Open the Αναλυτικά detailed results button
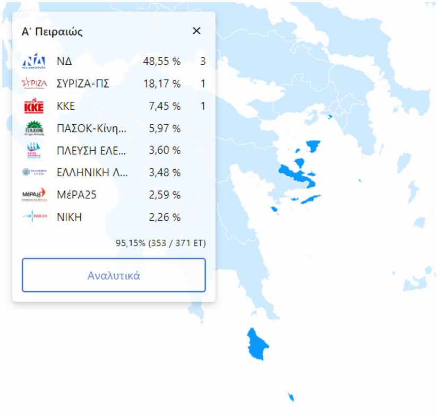 (x=114, y=275)
